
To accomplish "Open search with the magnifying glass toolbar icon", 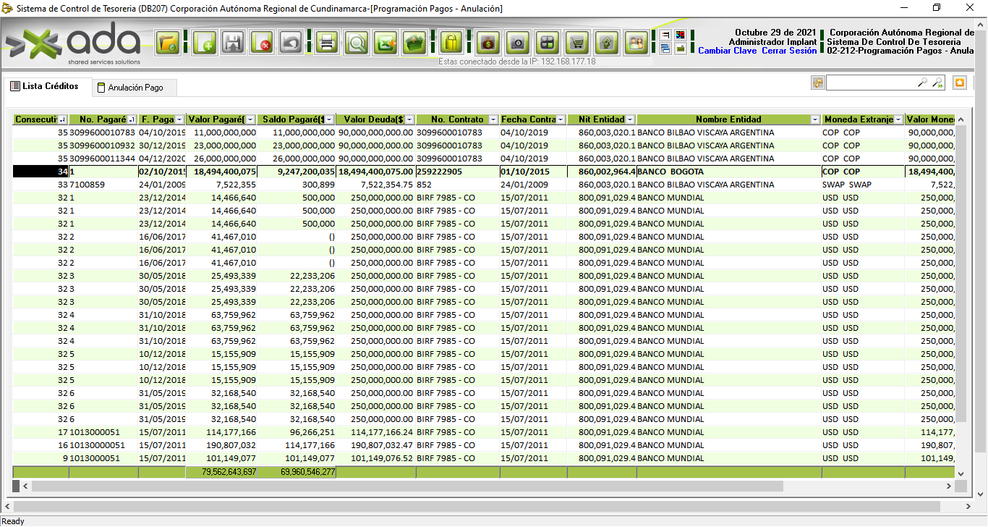I will coord(356,43).
